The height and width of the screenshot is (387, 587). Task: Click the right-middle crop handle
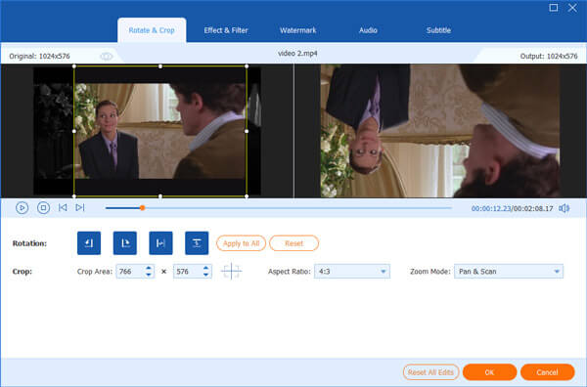pyautogui.click(x=247, y=131)
